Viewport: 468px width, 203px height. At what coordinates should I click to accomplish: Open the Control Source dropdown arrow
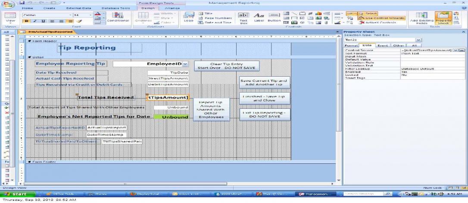click(x=455, y=50)
